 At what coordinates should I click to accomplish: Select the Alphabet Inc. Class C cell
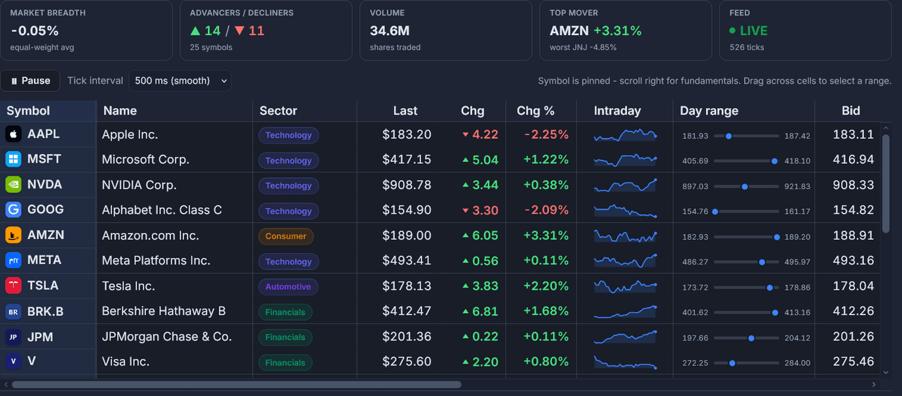tap(174, 210)
